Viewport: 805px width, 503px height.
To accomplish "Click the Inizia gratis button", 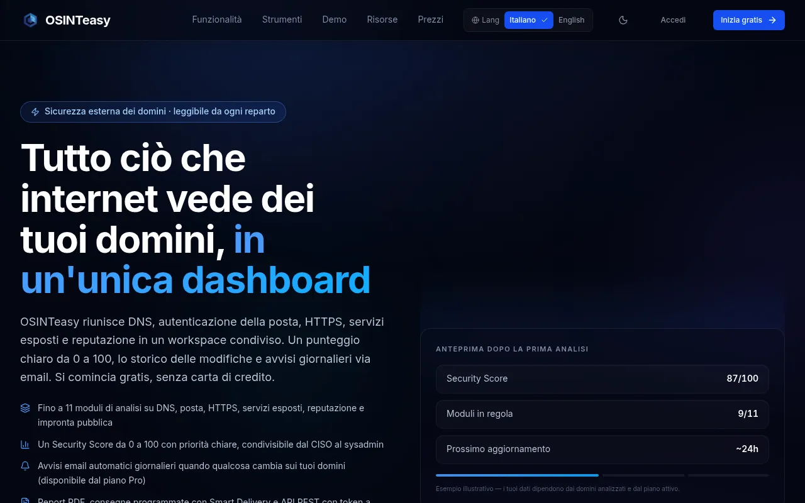I will tap(749, 20).
